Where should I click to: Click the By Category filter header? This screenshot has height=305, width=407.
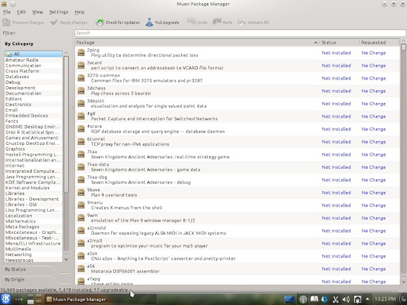(19, 44)
